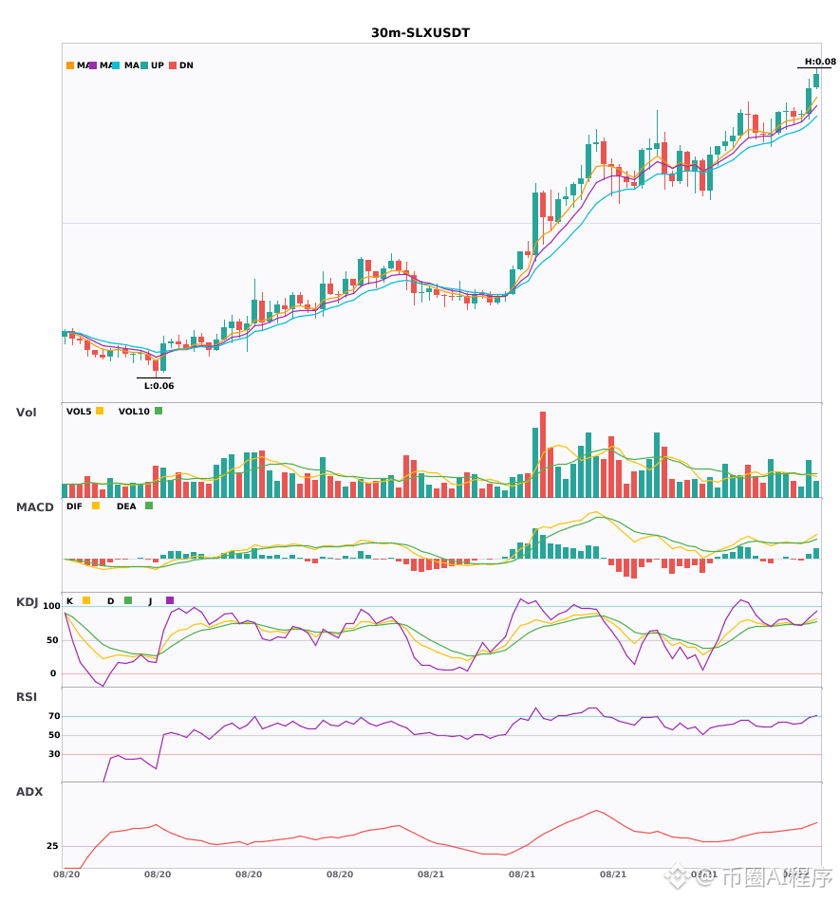Click the teal UP legend swatch
This screenshot has height=901, width=840.
point(144,65)
